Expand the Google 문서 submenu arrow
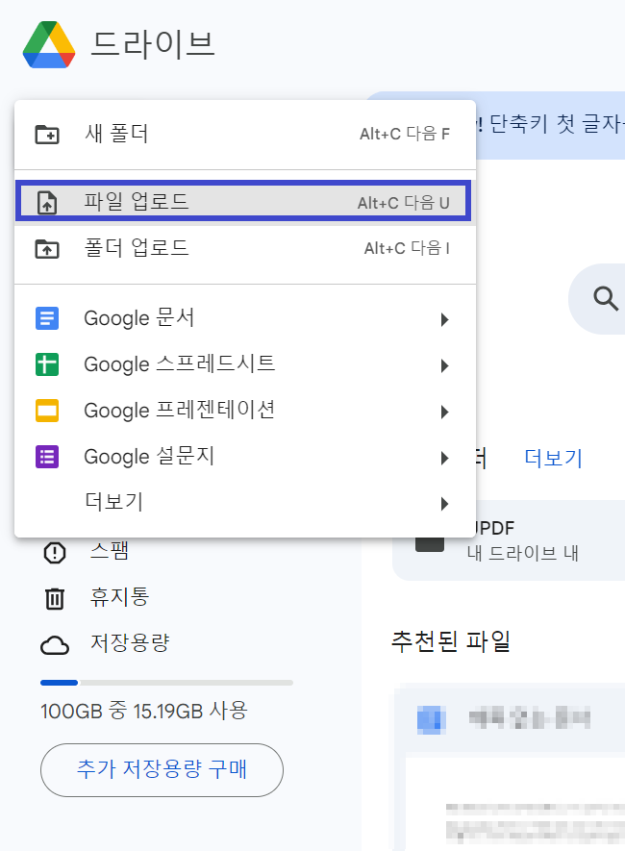This screenshot has height=851, width=625. point(443,317)
